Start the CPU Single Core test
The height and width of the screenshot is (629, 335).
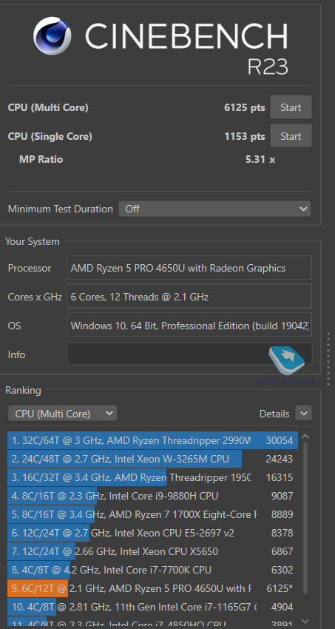(x=291, y=136)
